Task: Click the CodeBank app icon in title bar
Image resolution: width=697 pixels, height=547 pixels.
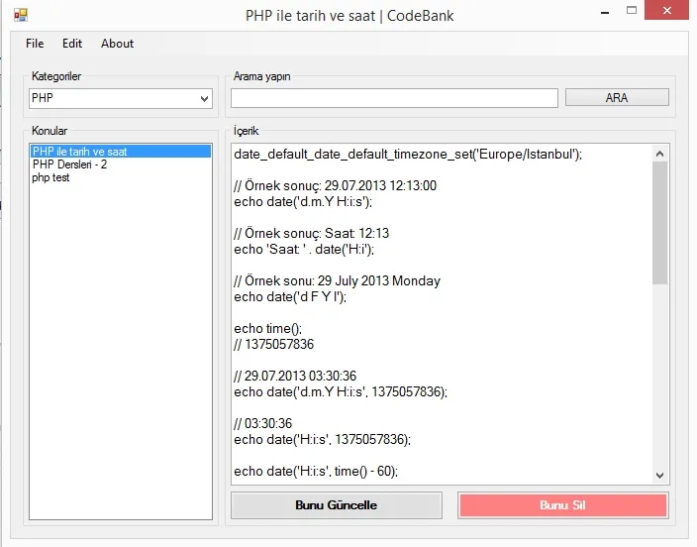Action: click(x=20, y=16)
